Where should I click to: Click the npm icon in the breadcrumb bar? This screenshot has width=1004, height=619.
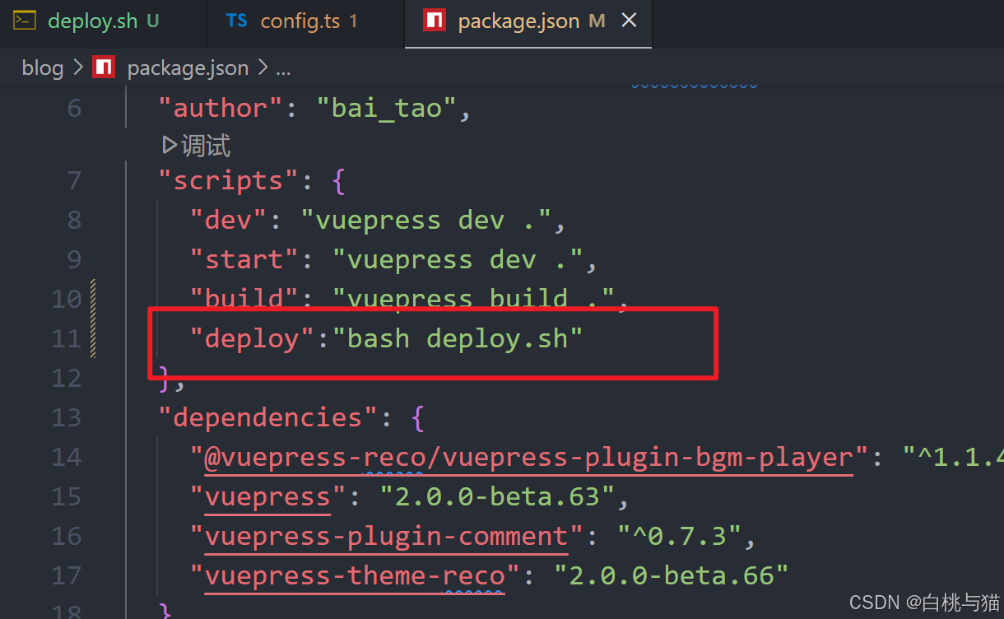pos(103,67)
